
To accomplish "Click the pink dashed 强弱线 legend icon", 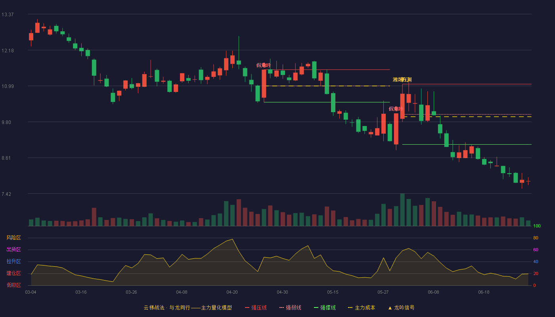I will pos(281,307).
